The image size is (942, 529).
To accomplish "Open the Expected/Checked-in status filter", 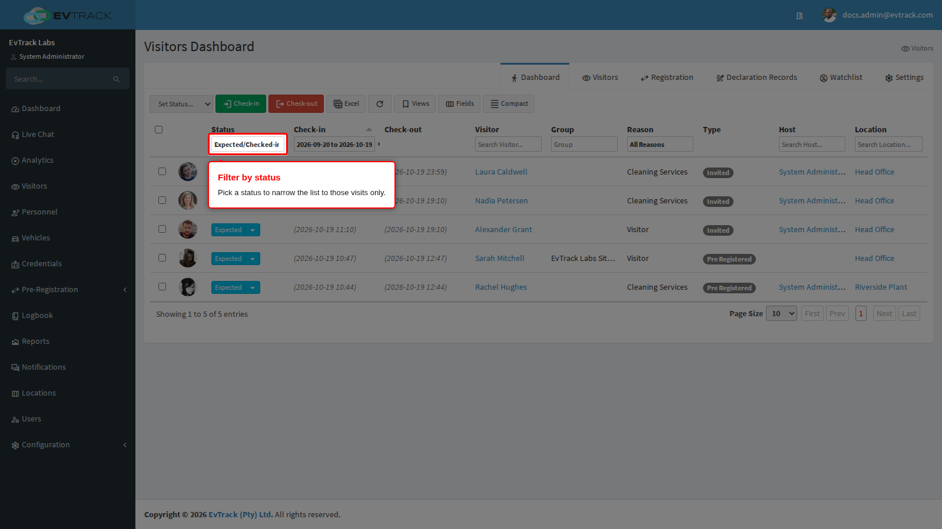I will pyautogui.click(x=248, y=145).
